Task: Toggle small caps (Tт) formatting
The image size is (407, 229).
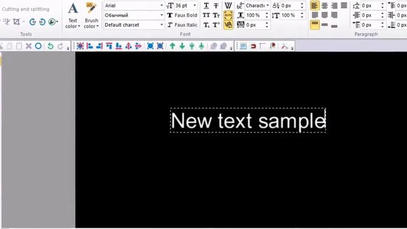Action: (216, 15)
